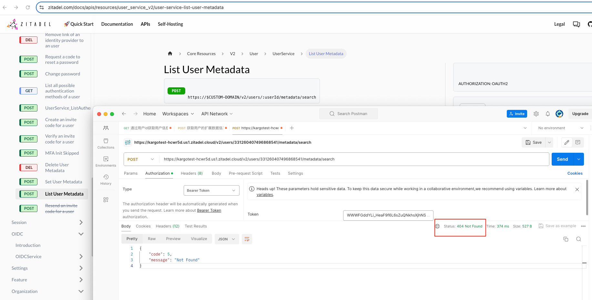This screenshot has width=592, height=300.
Task: Expand the Session docs section
Action: pos(81,222)
